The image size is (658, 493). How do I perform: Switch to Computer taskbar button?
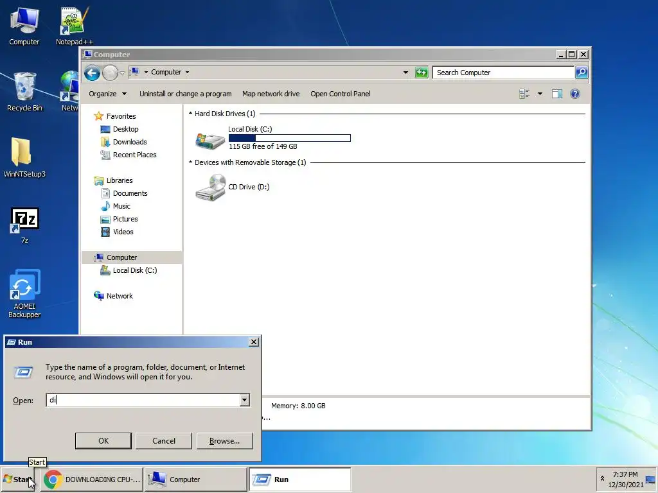click(195, 479)
